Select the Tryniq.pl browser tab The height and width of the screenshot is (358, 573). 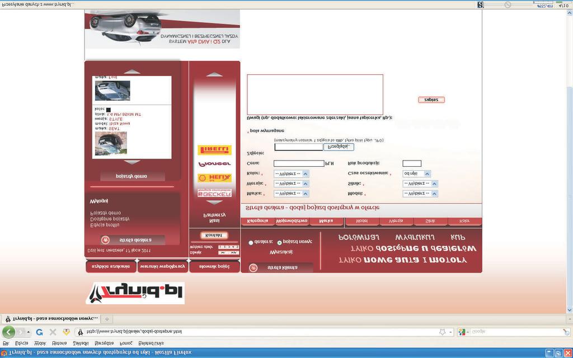point(51,318)
